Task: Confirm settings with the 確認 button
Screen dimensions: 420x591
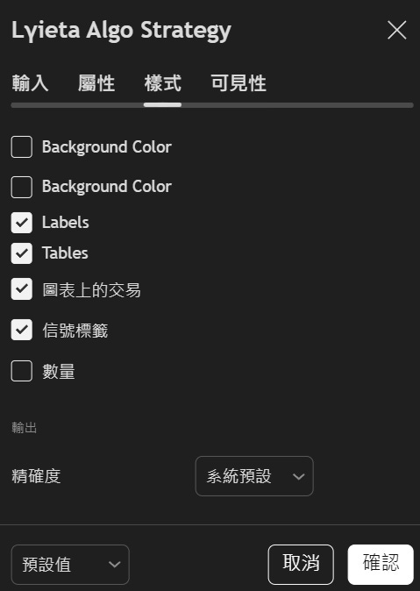Action: [x=381, y=564]
